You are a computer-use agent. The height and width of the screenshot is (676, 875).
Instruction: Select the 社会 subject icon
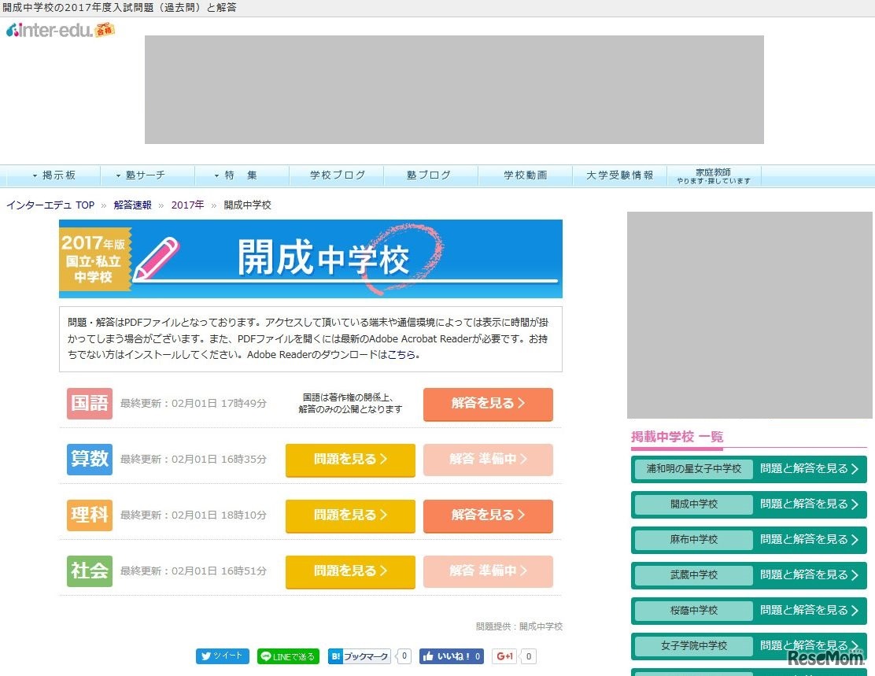pyautogui.click(x=89, y=571)
